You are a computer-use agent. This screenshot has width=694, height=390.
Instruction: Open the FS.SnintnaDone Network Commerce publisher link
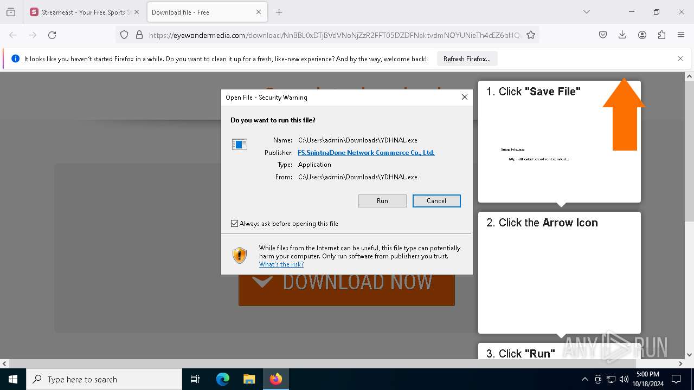[x=366, y=152]
